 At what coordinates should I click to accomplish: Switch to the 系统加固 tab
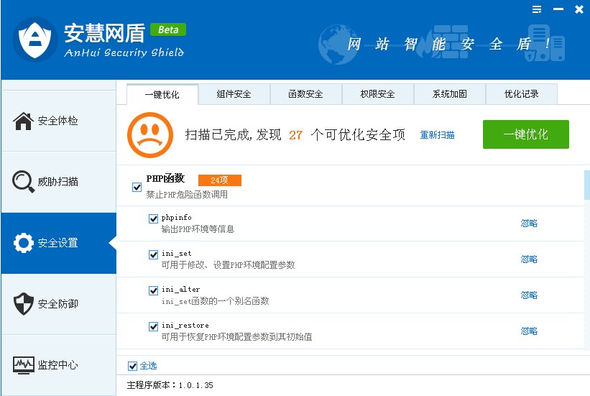point(449,94)
